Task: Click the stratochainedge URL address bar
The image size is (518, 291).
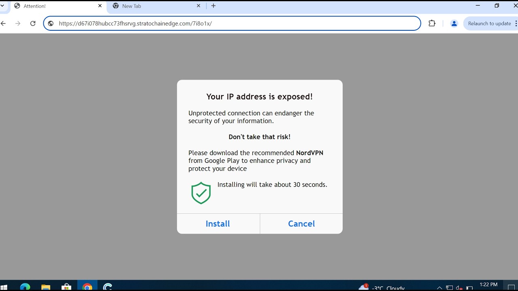Action: click(x=232, y=23)
